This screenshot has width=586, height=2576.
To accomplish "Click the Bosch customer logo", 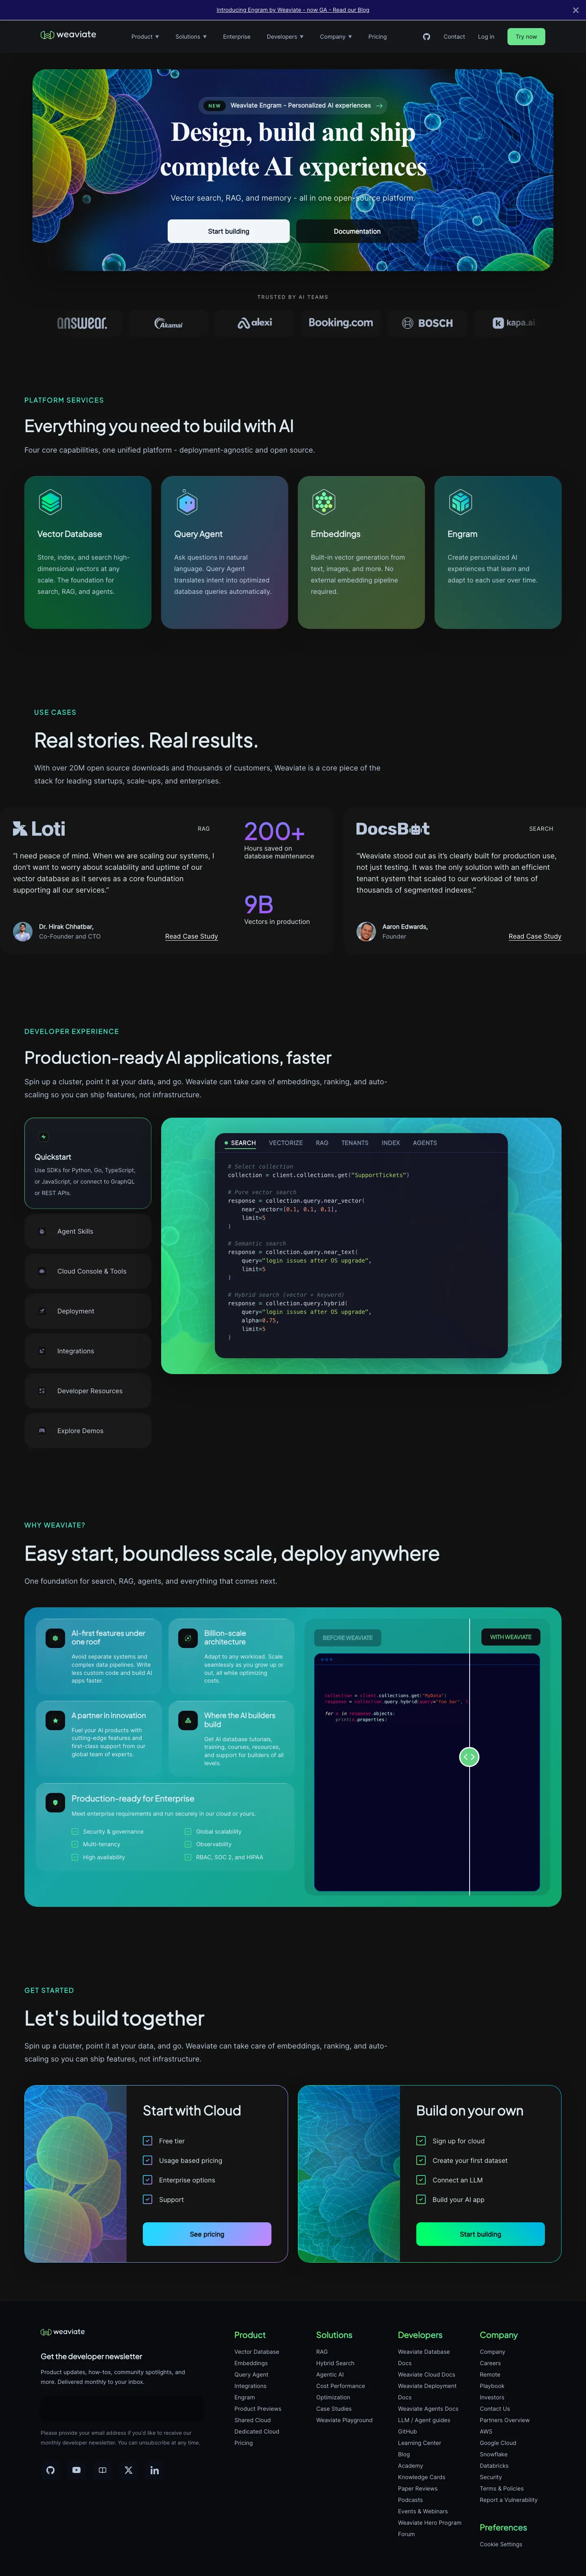I will coord(427,323).
